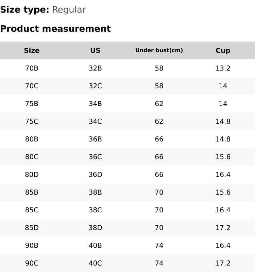The height and width of the screenshot is (272, 255).
Task: Select the 80D size cell
Action: [32, 175]
